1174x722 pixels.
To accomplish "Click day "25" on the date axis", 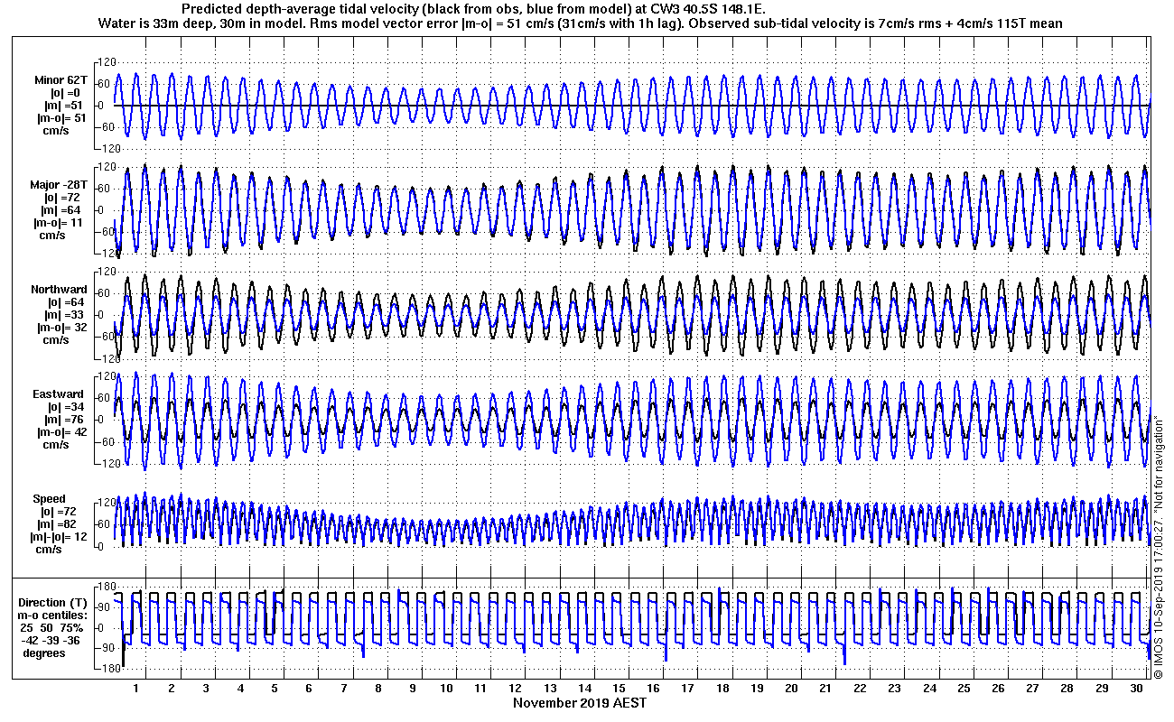I will click(x=964, y=689).
